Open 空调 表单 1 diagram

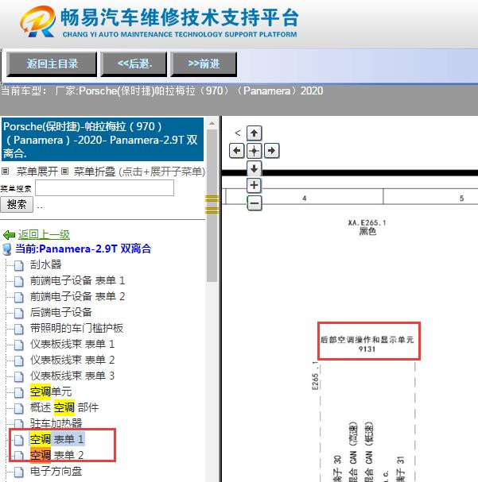(57, 440)
